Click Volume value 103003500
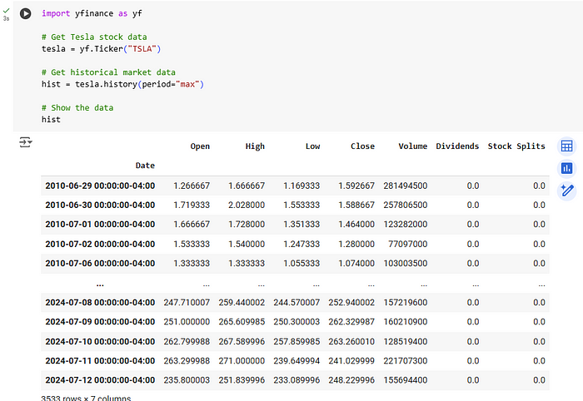The width and height of the screenshot is (583, 401). (x=406, y=263)
